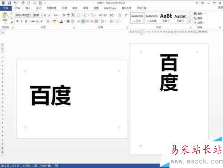Click the word count in status bar

click(x=26, y=166)
